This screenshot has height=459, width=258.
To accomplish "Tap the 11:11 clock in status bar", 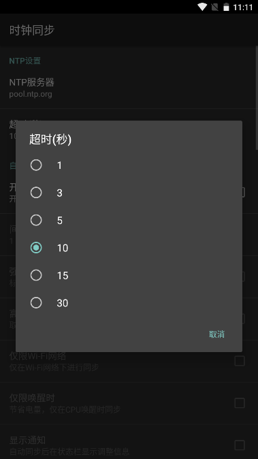I will [x=243, y=7].
